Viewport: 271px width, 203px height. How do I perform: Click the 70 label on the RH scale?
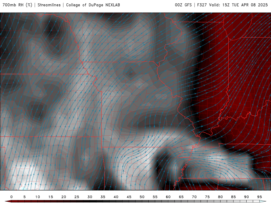(194, 197)
